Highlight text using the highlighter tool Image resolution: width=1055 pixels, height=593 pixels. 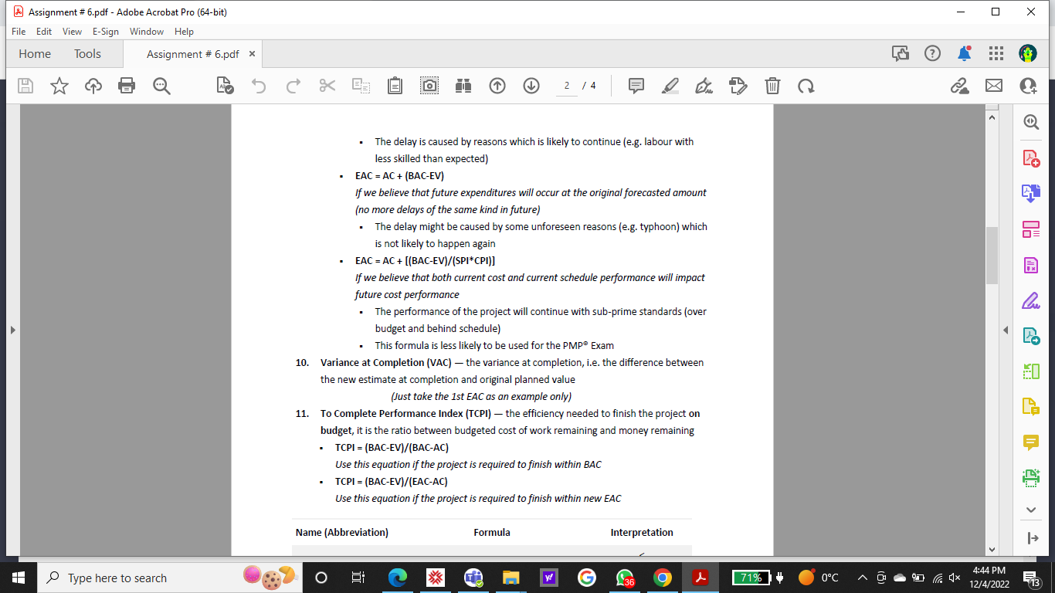[x=670, y=85]
